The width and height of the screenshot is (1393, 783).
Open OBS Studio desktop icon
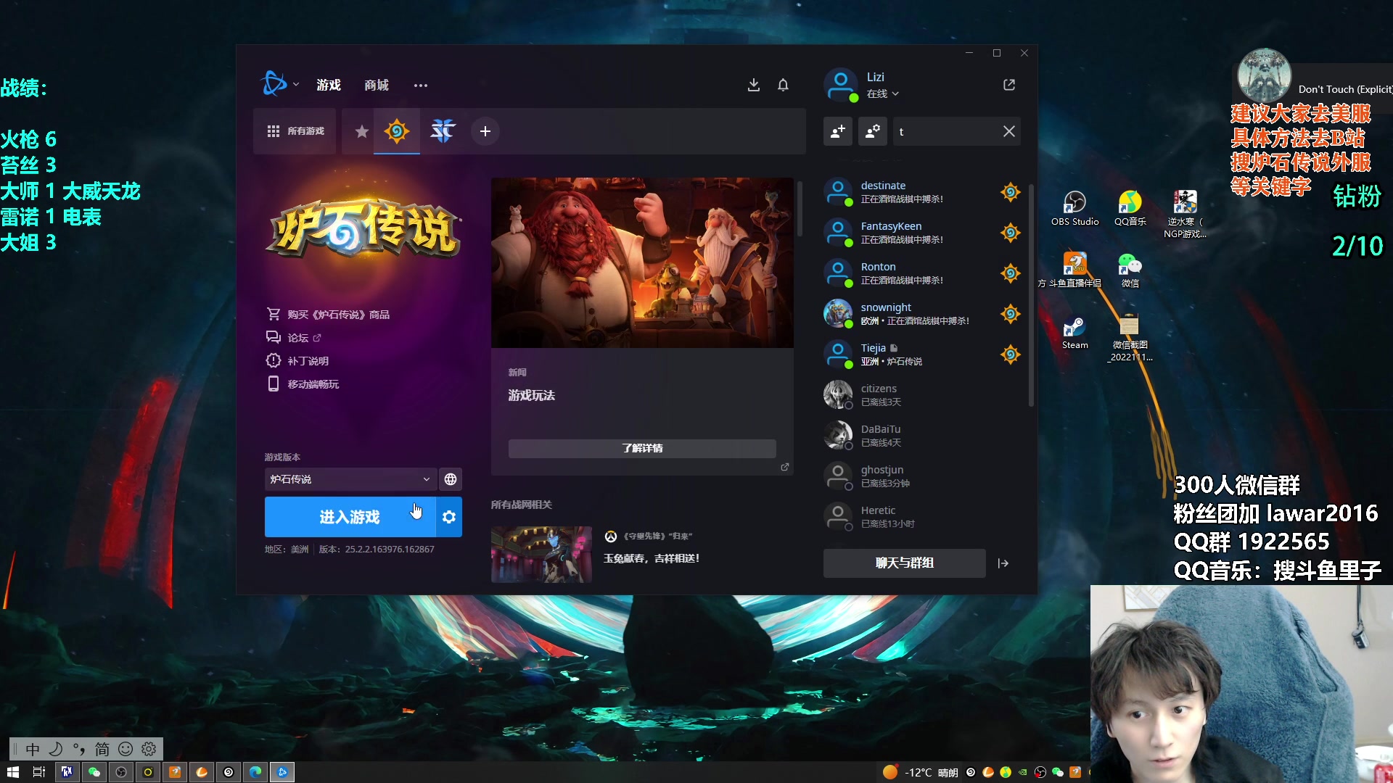click(x=1074, y=209)
